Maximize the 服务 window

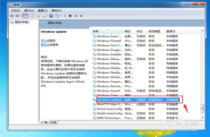(x=190, y=4)
